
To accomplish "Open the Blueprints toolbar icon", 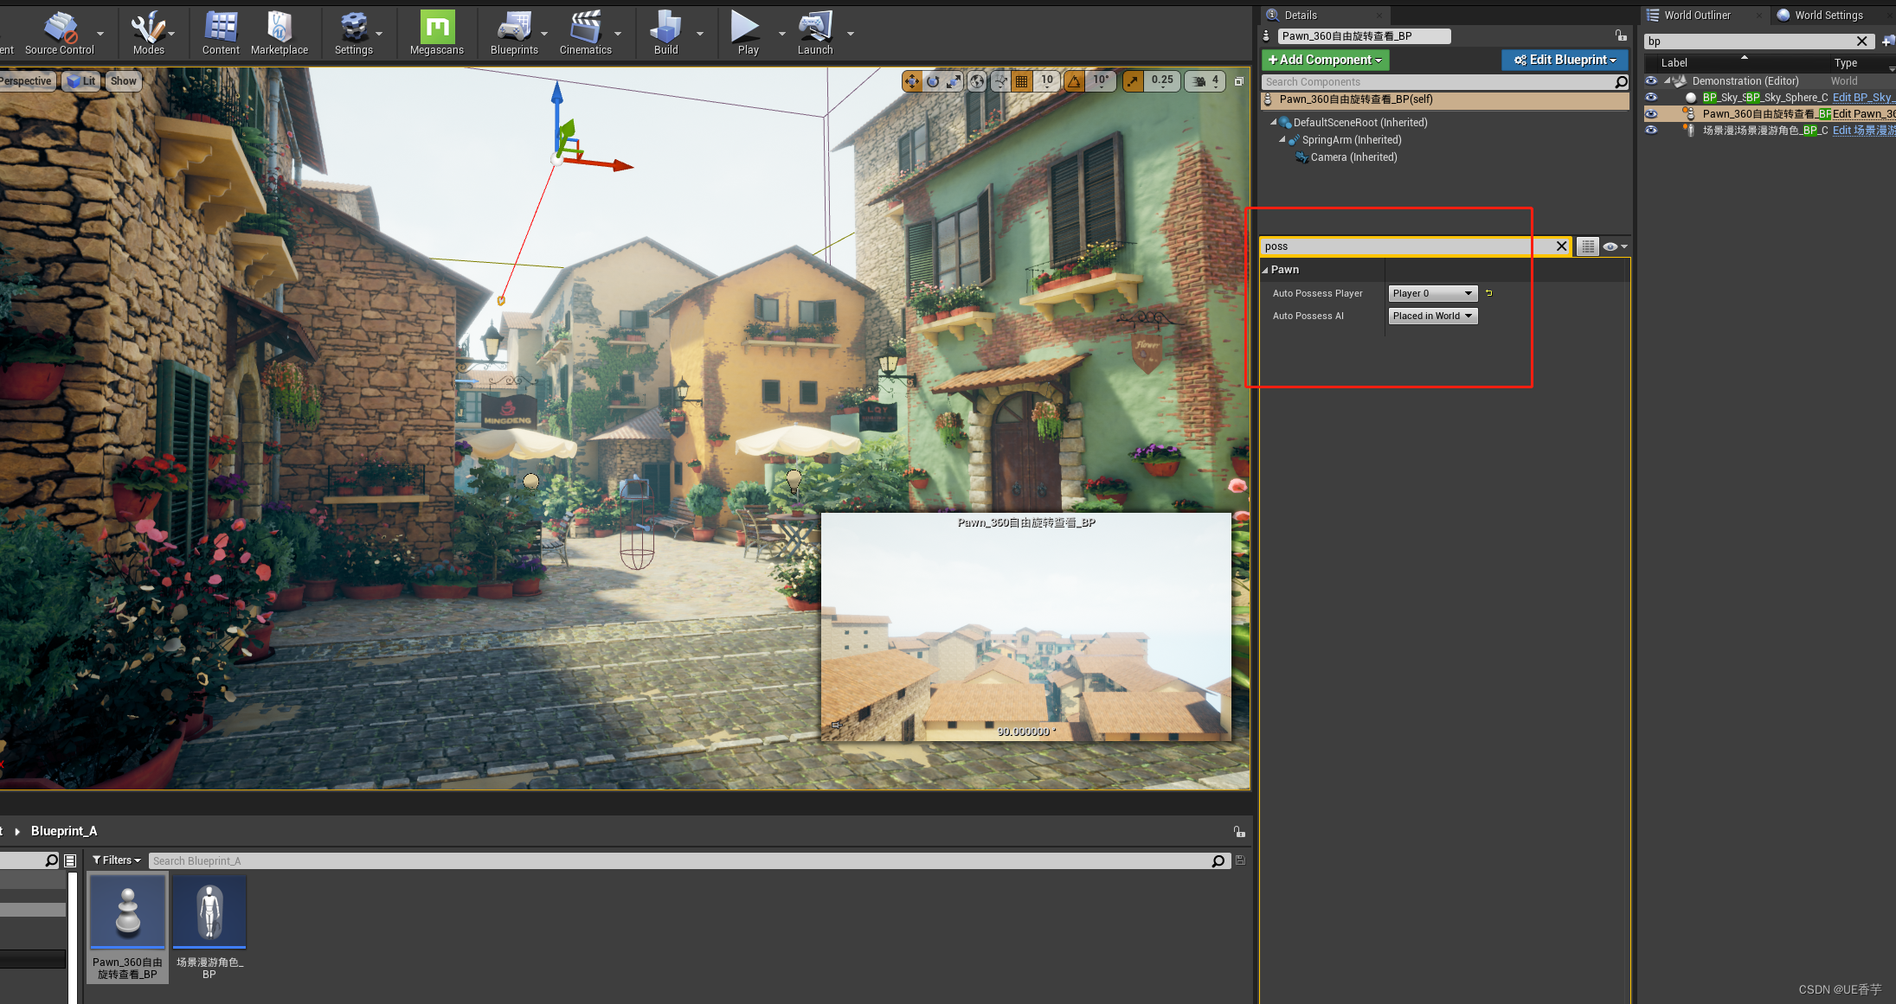I will [514, 33].
